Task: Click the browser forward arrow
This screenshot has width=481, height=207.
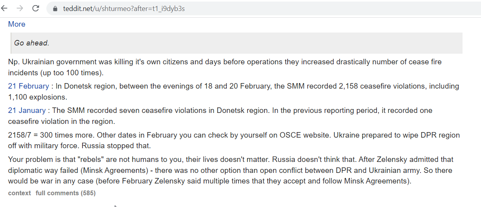Action: 20,8
